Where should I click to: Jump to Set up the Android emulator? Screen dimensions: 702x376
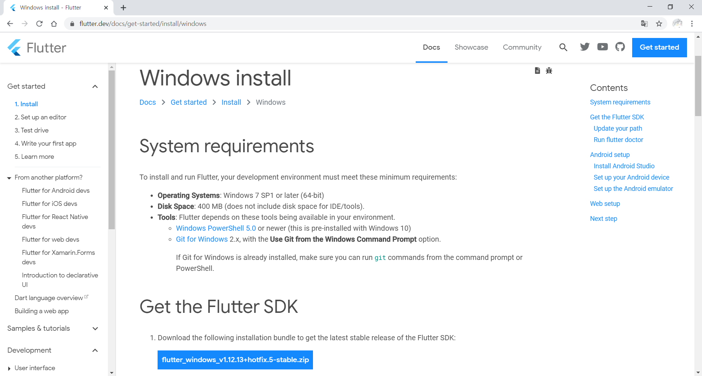633,189
